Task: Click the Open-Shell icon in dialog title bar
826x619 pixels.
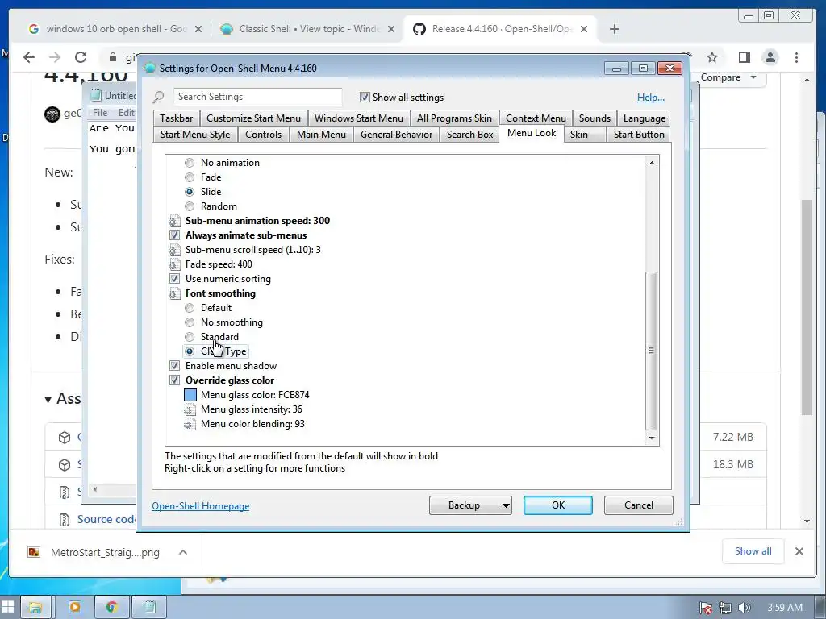Action: coord(149,69)
